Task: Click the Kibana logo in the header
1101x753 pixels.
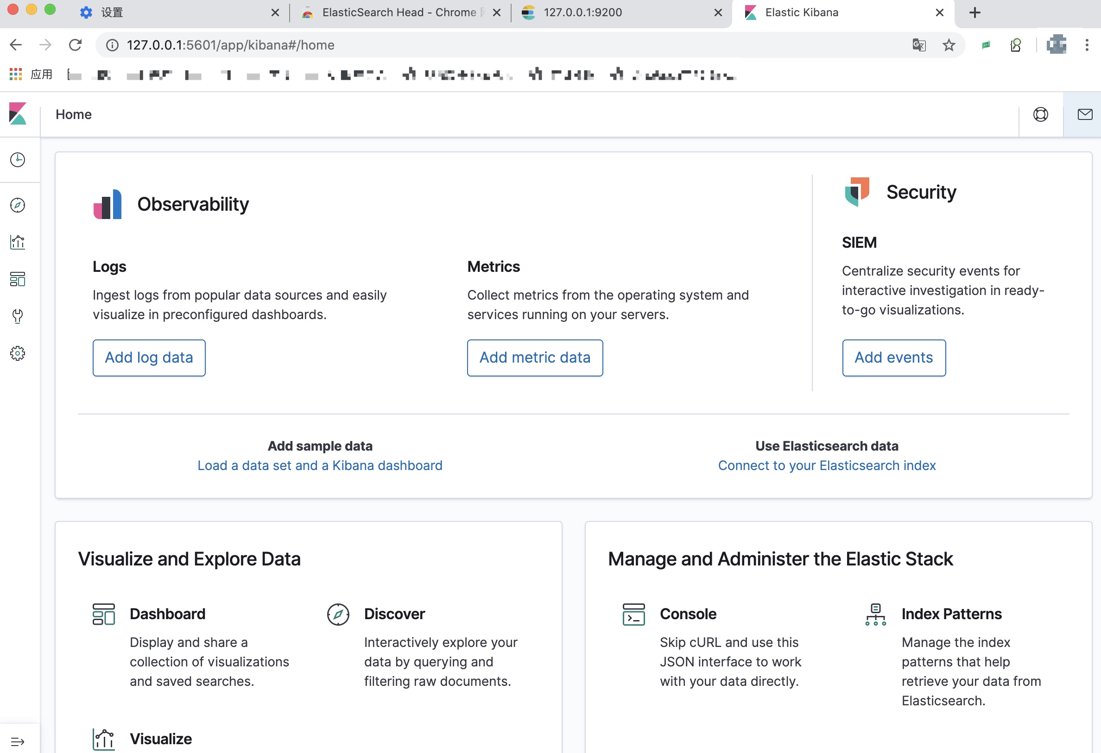Action: coord(18,114)
